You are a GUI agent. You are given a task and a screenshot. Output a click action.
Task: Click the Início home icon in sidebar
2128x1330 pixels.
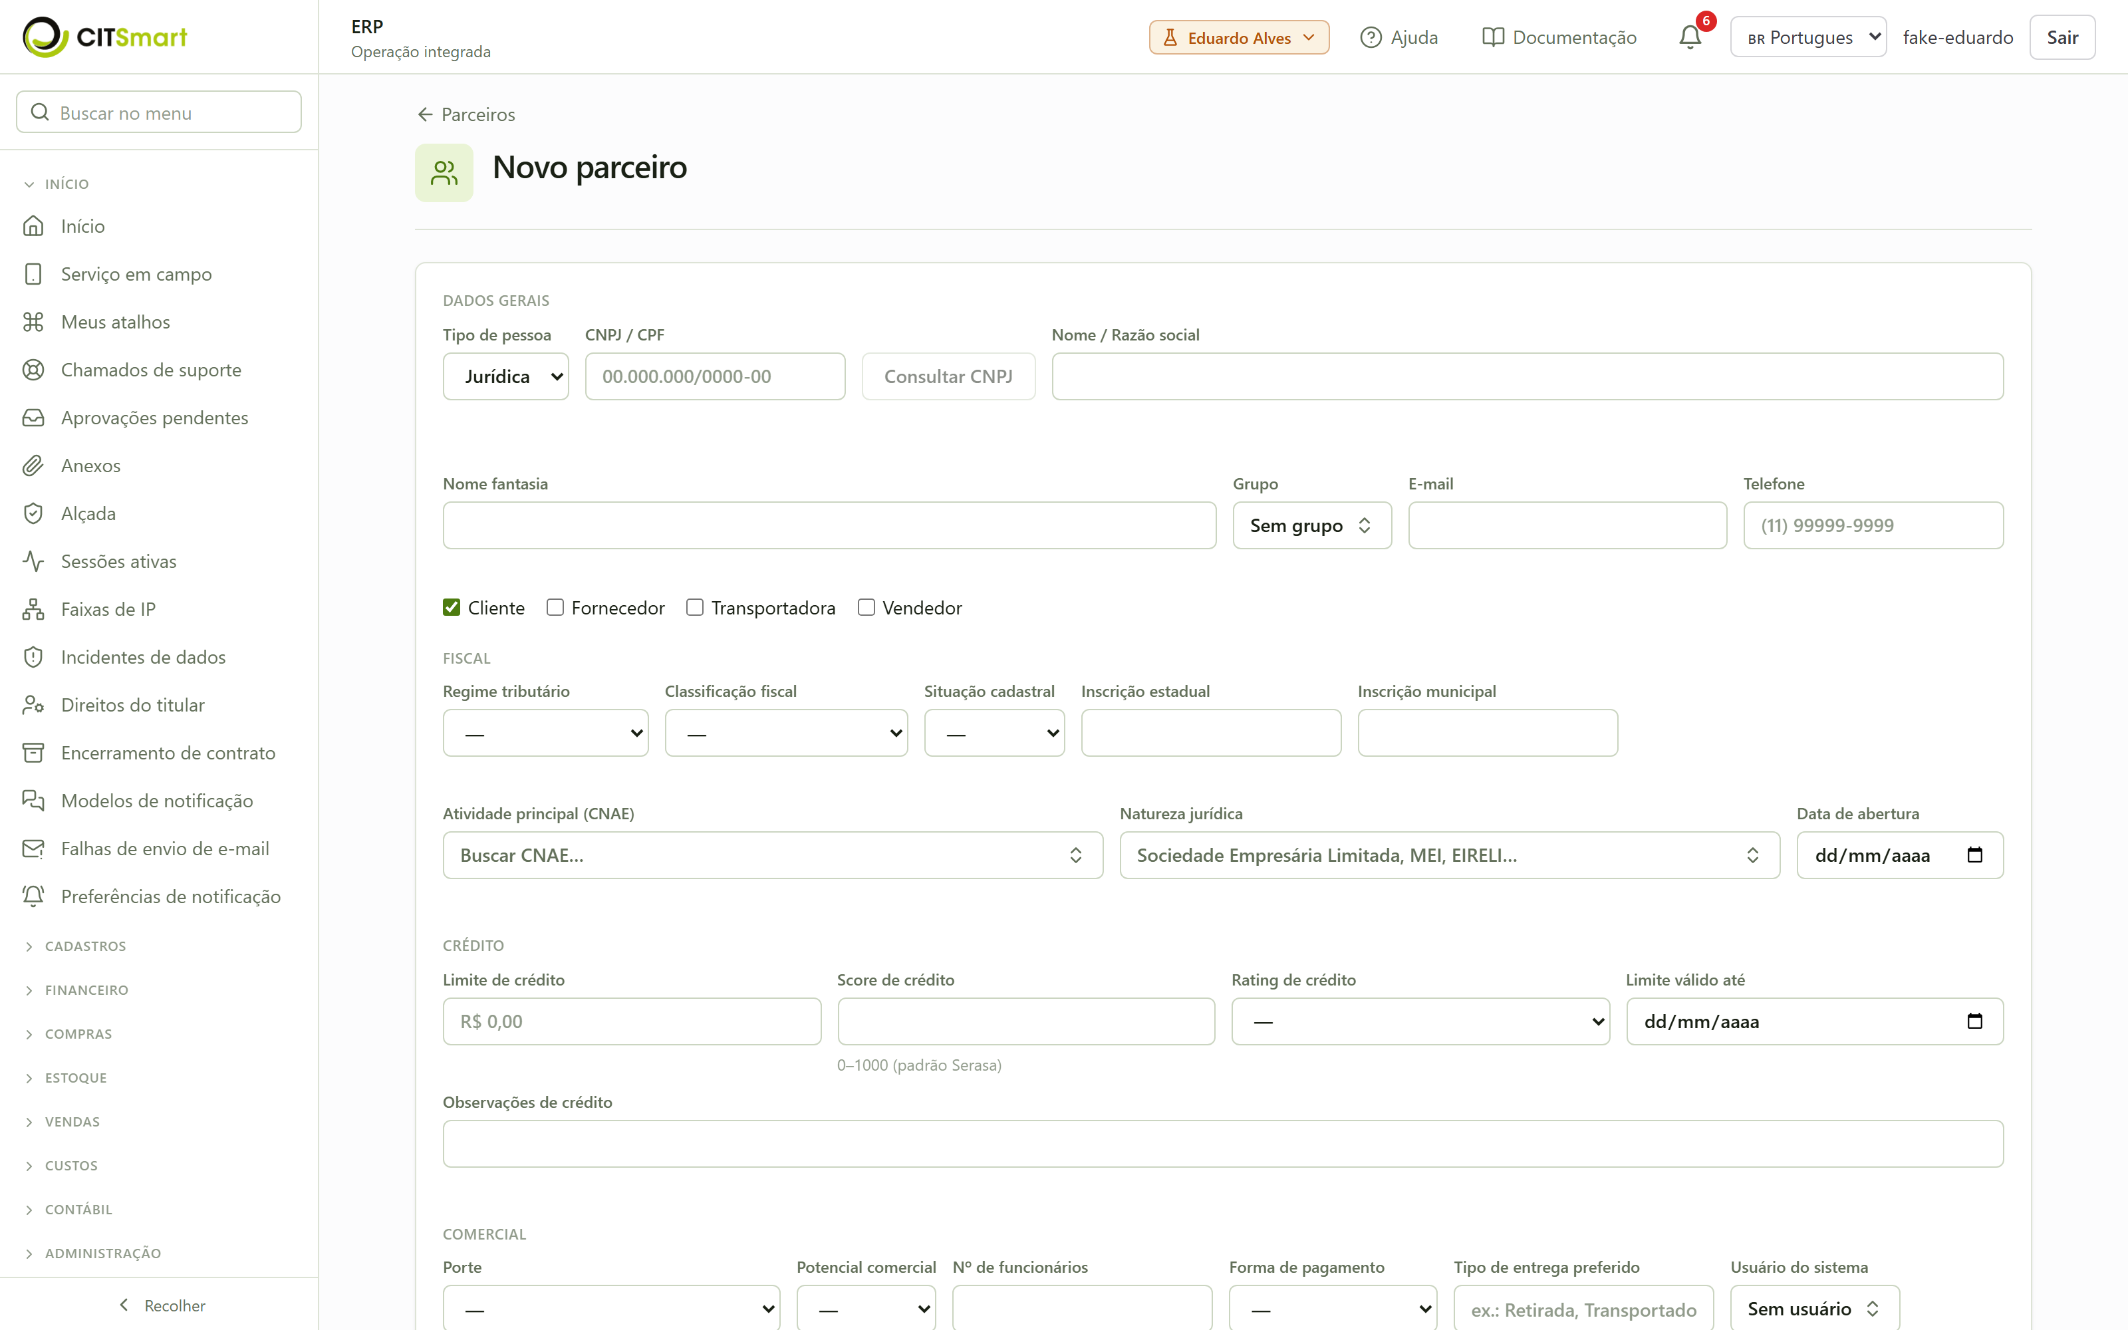[33, 226]
